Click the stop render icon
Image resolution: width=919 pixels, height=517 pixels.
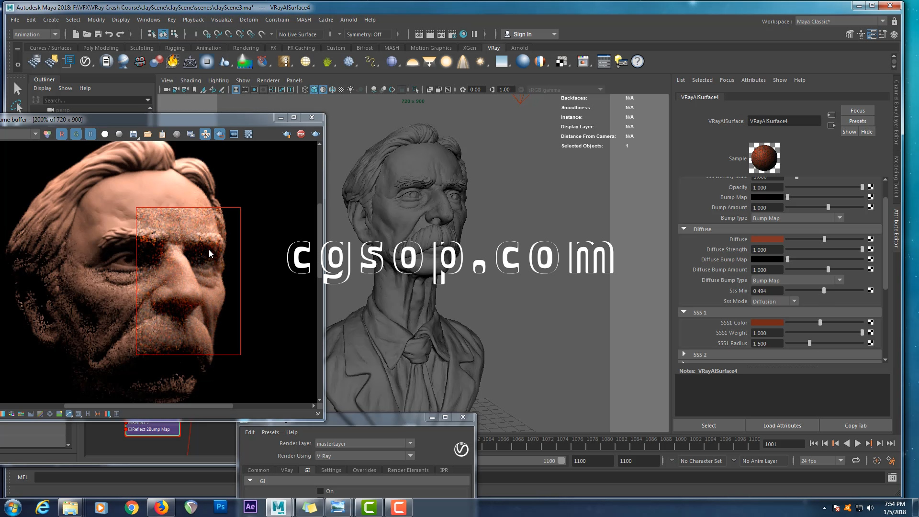[x=301, y=135]
